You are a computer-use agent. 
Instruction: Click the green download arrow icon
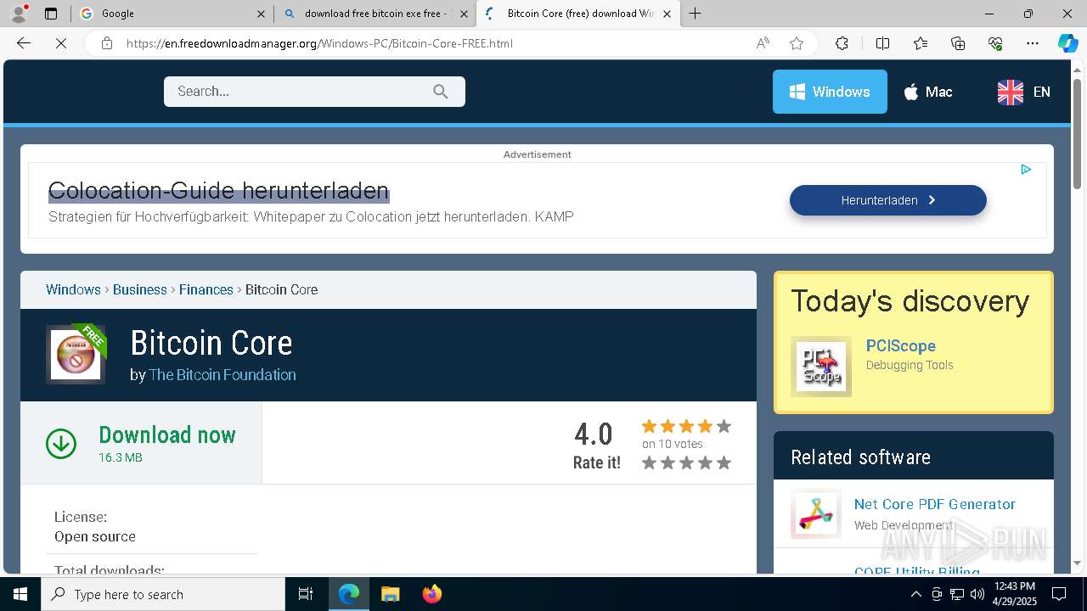(61, 443)
